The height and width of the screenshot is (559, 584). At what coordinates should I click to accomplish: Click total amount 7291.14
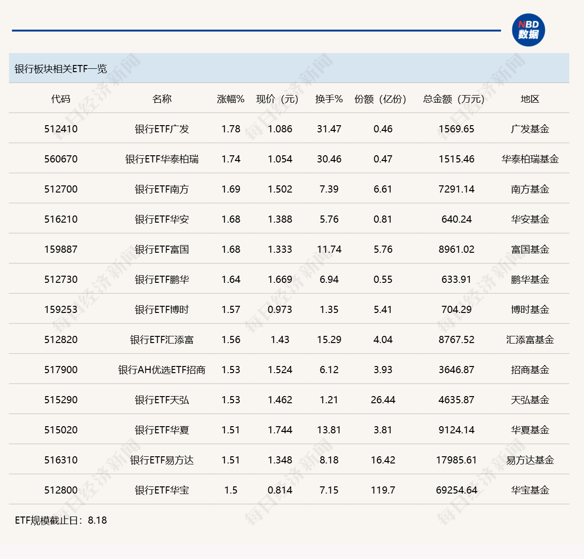[457, 189]
